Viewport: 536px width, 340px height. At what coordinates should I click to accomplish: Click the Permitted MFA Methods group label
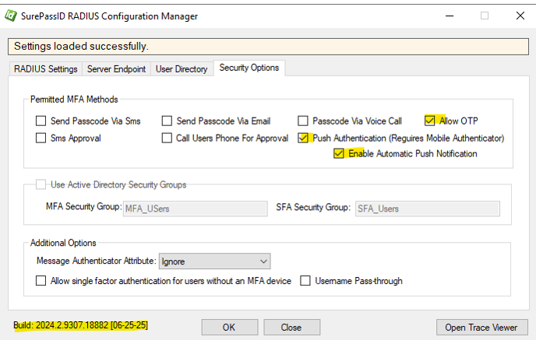coord(74,100)
